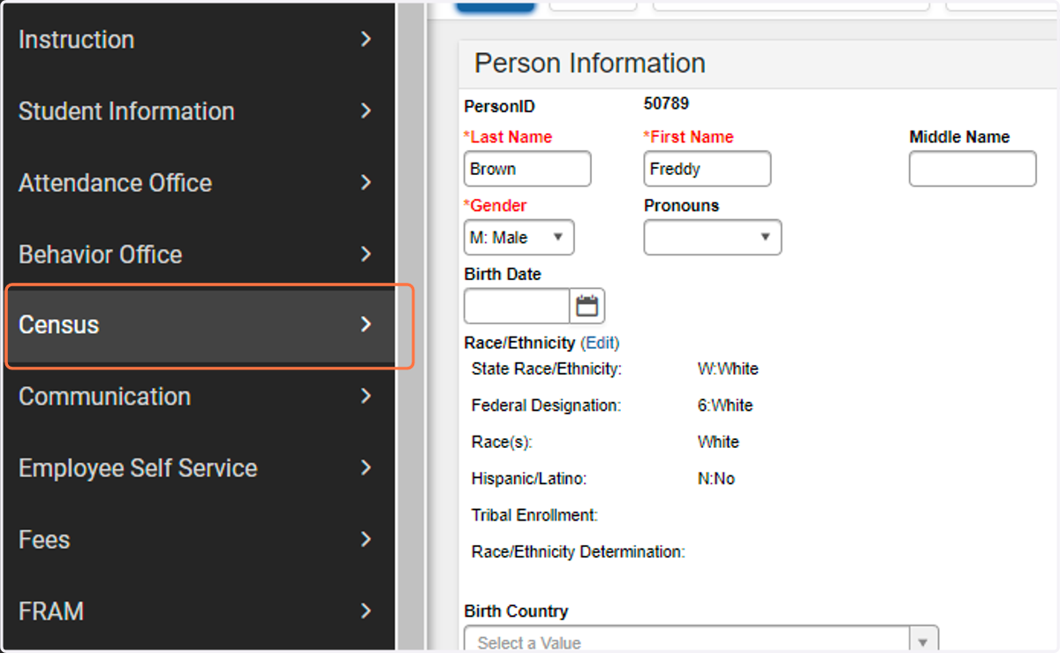
Task: Click the Hispanic/Latino value N:No
Action: click(716, 479)
